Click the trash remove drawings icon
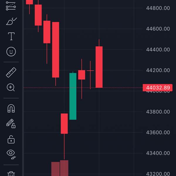176x176 pixels. [11, 174]
